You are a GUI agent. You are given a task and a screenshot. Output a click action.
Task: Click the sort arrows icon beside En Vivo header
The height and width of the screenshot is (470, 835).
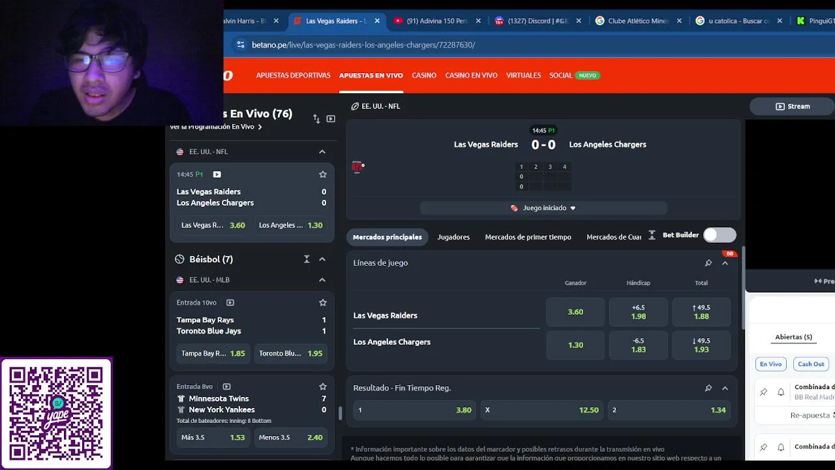click(316, 119)
